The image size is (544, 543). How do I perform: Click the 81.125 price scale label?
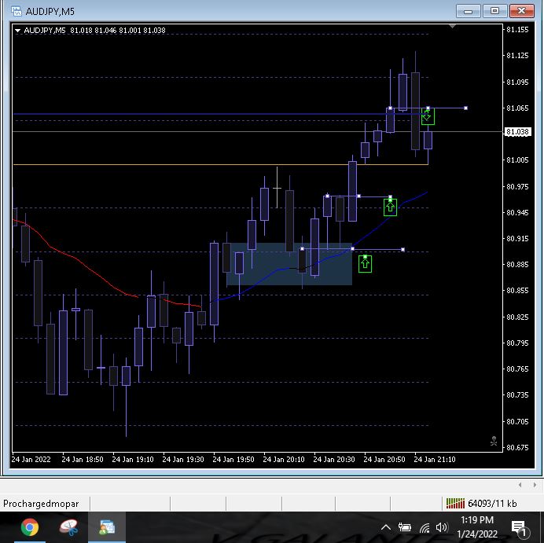pos(517,56)
